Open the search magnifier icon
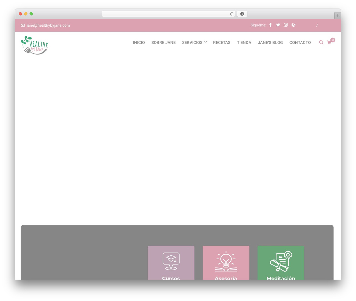This screenshot has width=356, height=301. tap(321, 42)
